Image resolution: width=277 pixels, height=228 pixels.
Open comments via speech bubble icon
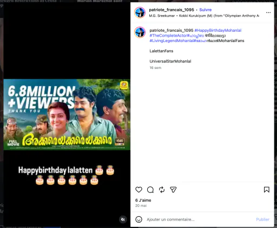pyautogui.click(x=150, y=190)
